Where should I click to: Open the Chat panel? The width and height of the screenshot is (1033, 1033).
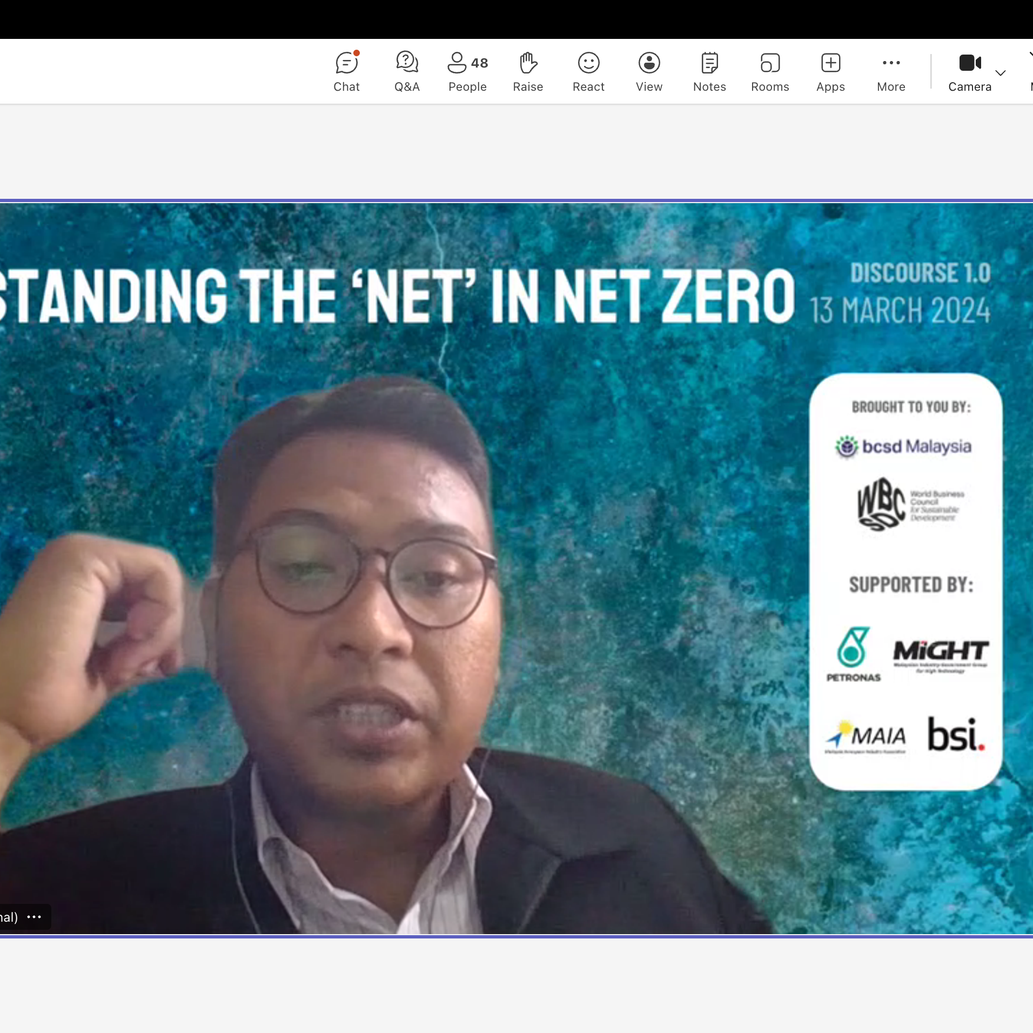click(x=346, y=71)
